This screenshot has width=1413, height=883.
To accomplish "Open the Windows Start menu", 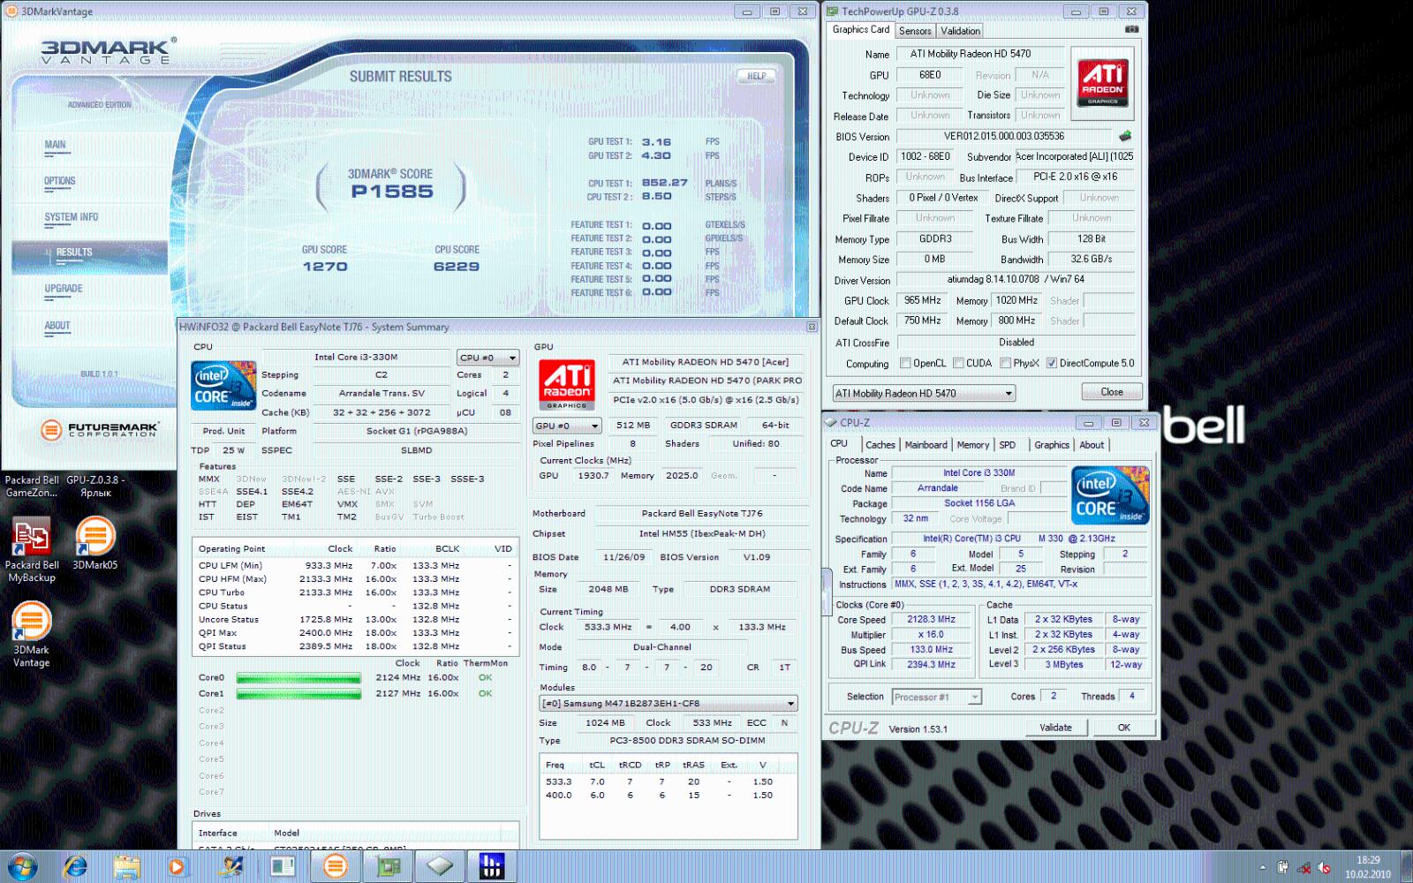I will point(21,866).
